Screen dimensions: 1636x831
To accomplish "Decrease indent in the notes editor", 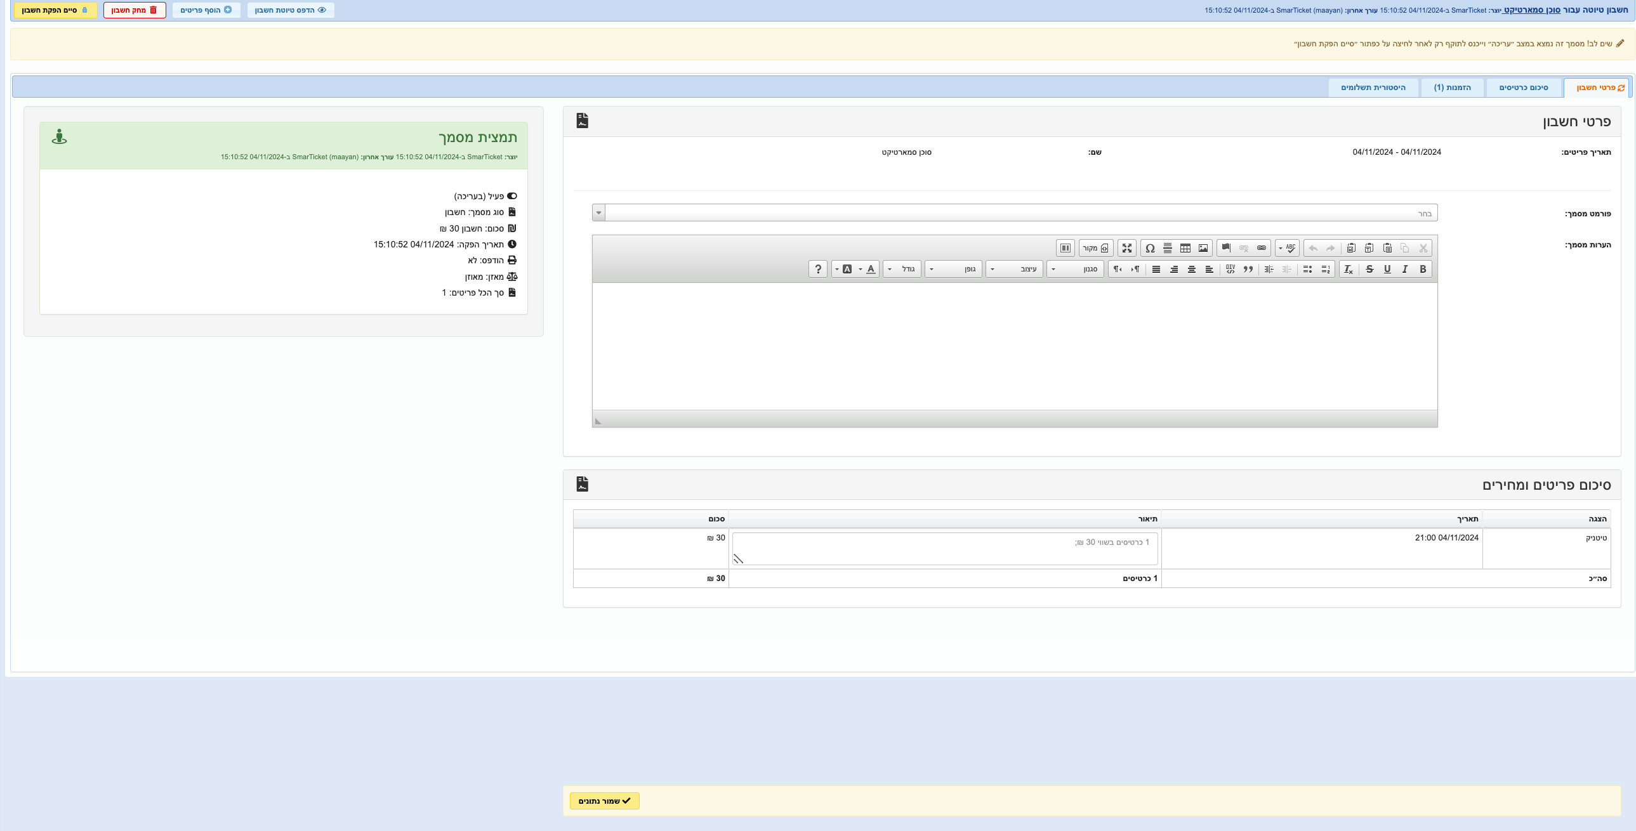I will (1287, 269).
